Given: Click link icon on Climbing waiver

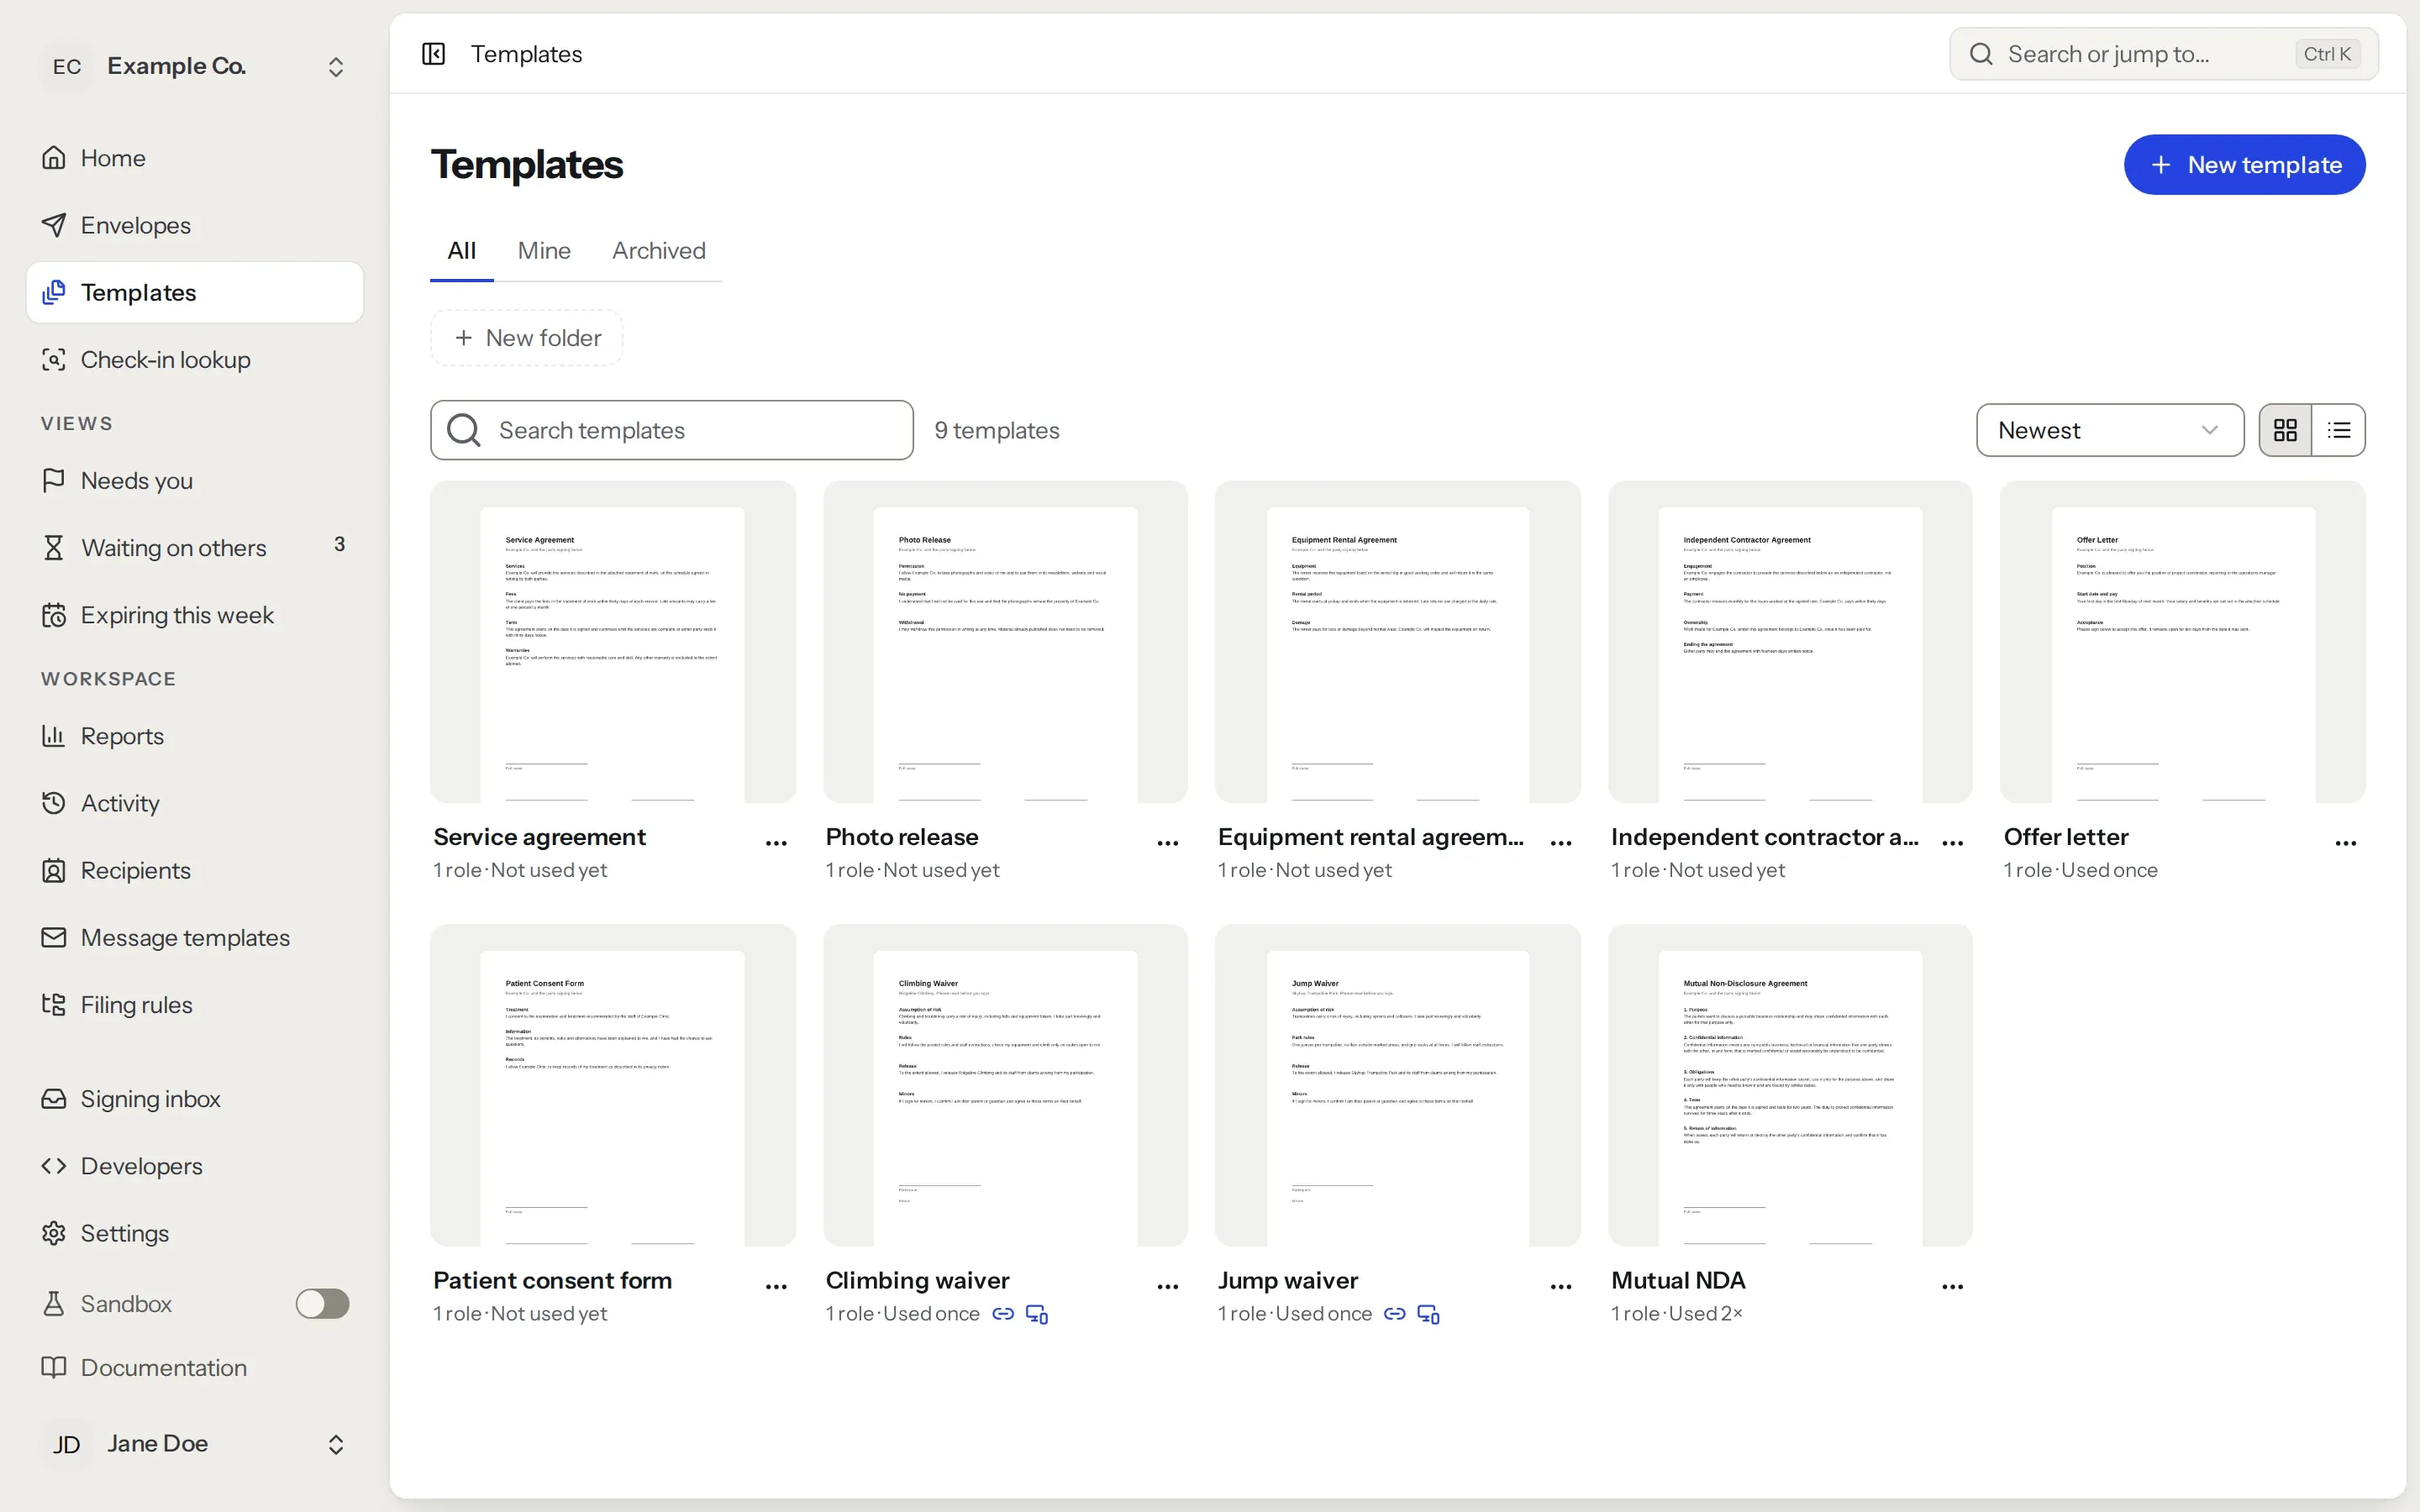Looking at the screenshot, I should tap(1003, 1314).
